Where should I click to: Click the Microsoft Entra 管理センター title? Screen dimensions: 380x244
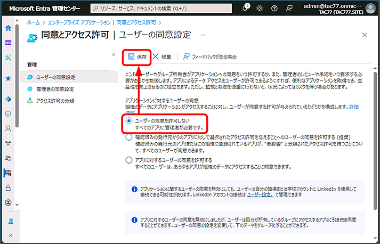(x=45, y=9)
